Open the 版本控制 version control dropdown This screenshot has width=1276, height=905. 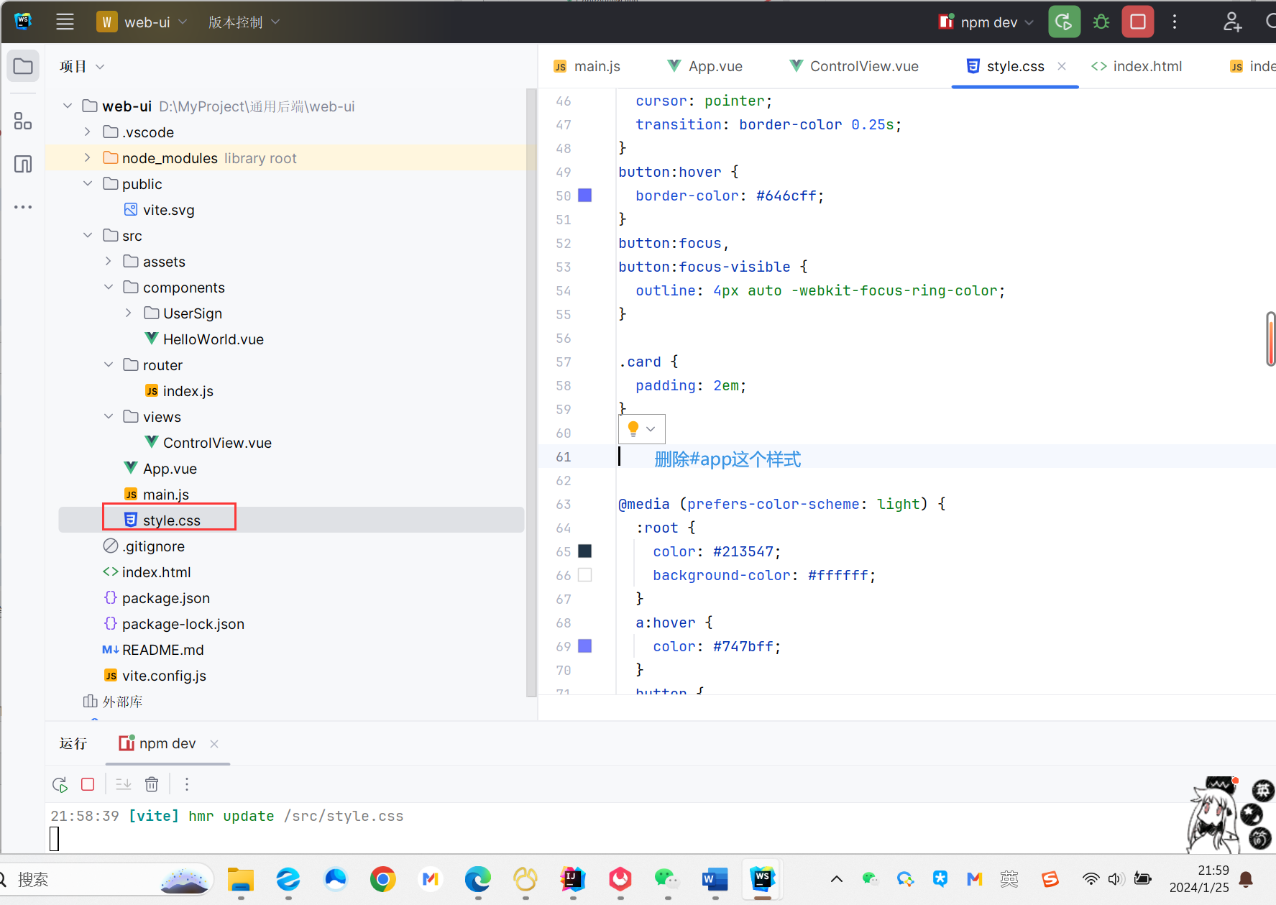click(244, 22)
